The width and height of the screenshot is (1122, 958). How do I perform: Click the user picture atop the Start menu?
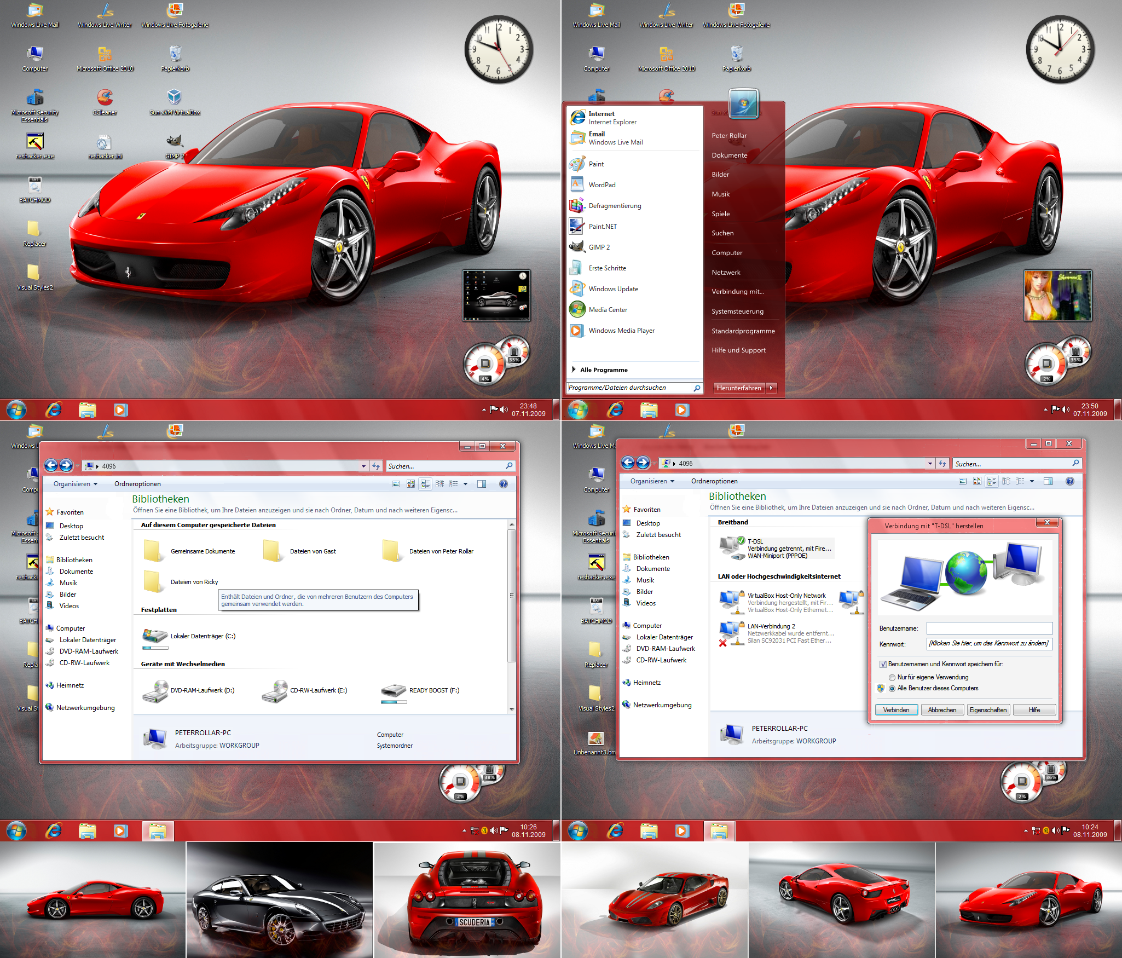tap(744, 103)
